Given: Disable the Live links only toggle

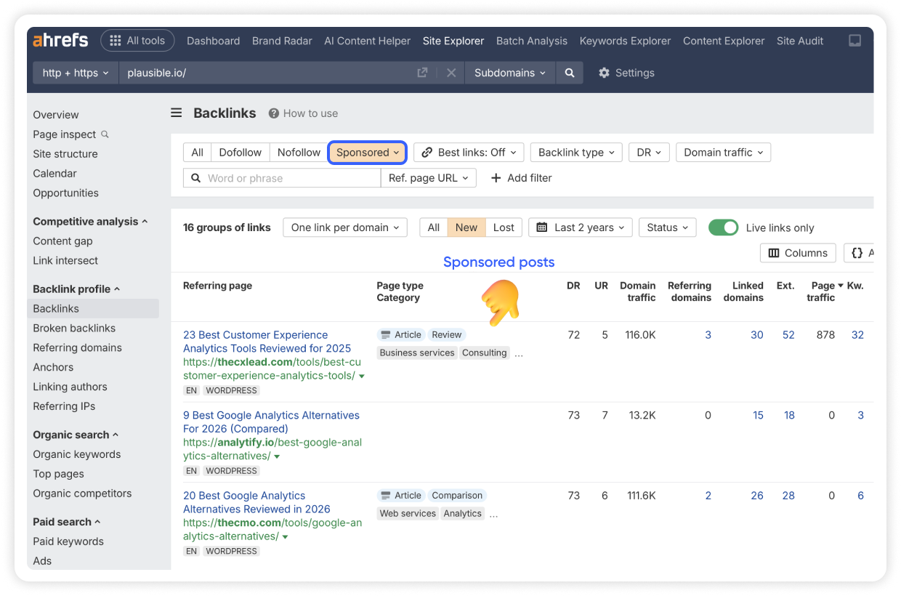Looking at the screenshot, I should [x=723, y=227].
